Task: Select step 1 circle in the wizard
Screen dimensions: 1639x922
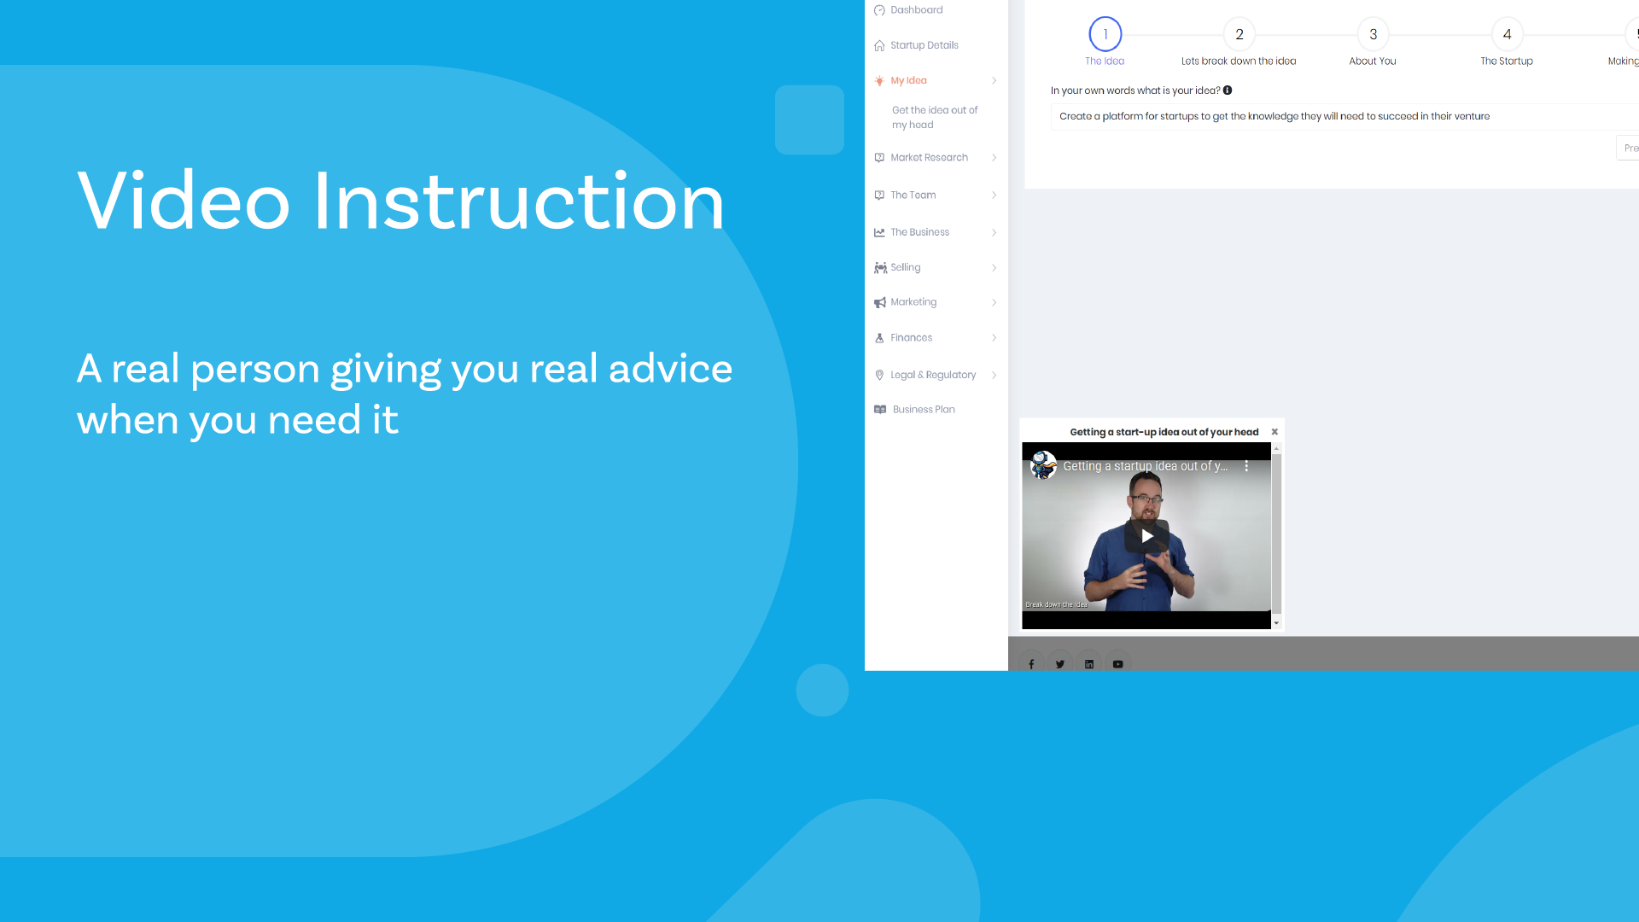Action: (1105, 34)
